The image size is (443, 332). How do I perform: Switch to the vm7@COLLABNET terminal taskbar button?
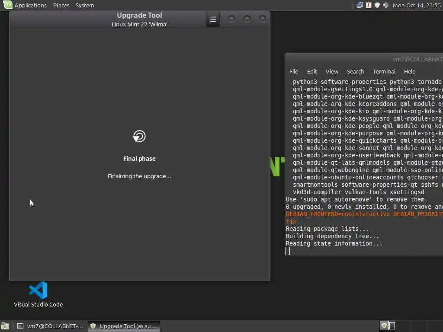coord(50,326)
